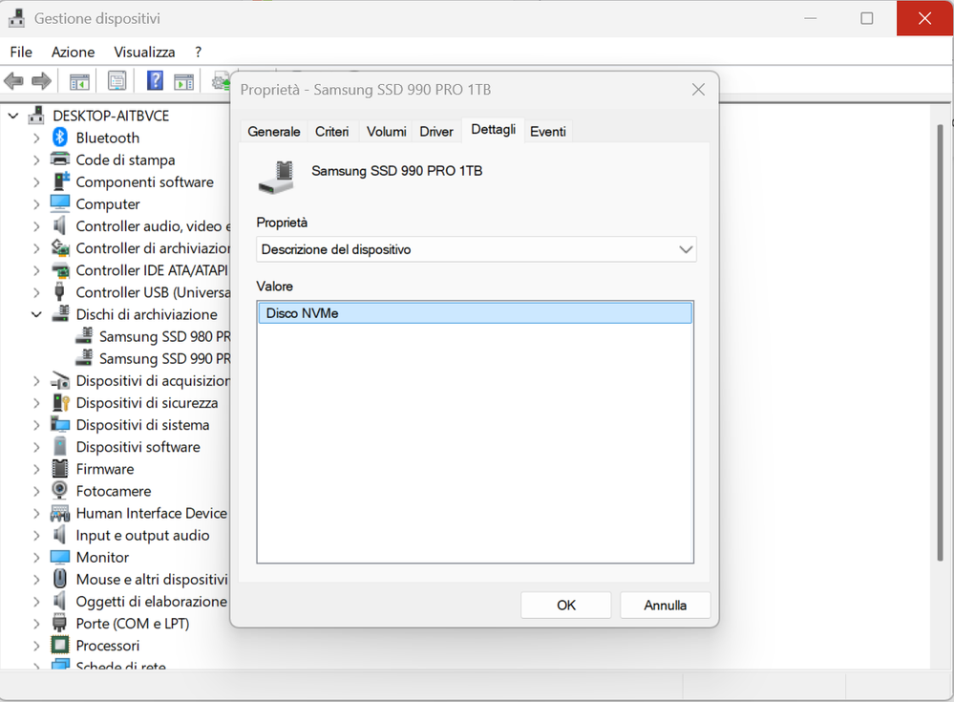Screen dimensions: 954x702
Task: Click the Dispositivi di sistema icon
Action: [x=59, y=425]
